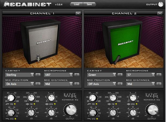The height and width of the screenshot is (122, 166).
Task: Click the Kazrog Konsole EQ logo in Channel 2
Action: click(152, 97)
